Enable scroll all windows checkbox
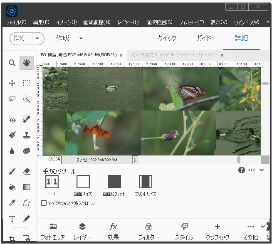This screenshot has height=244, width=272. pos(44,203)
